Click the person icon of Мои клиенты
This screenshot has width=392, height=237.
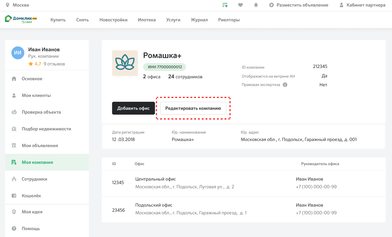(x=14, y=96)
